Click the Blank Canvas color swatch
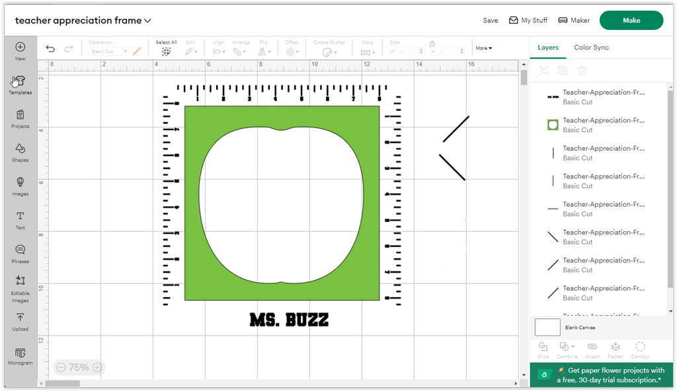Screen dimensions: 677x391 pyautogui.click(x=547, y=327)
